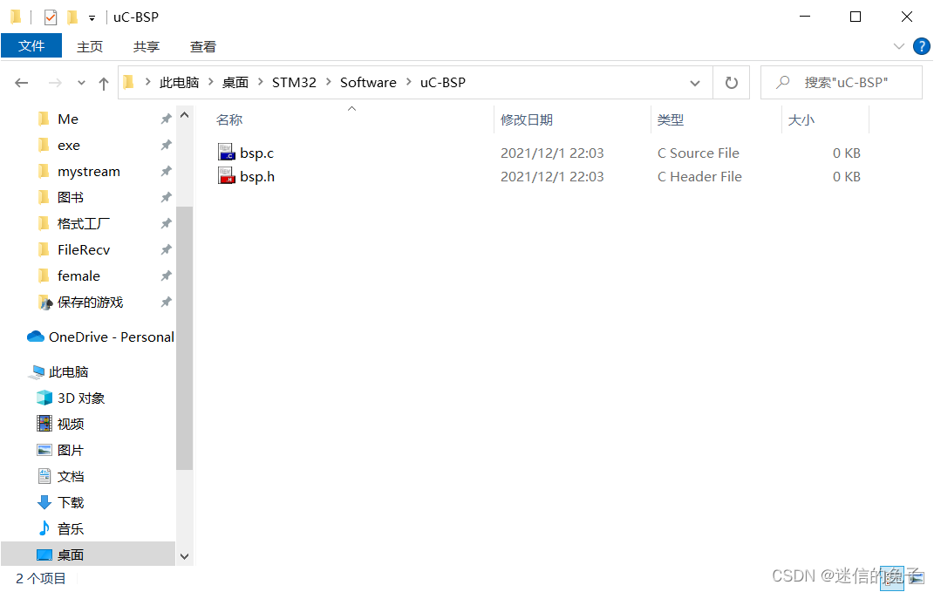The image size is (934, 592).
Task: Click the sidebar vertical scrollbar thumb
Action: (185, 337)
